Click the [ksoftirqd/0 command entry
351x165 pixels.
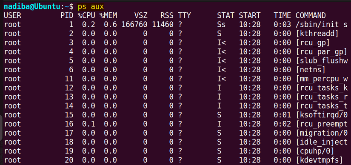tap(322, 115)
